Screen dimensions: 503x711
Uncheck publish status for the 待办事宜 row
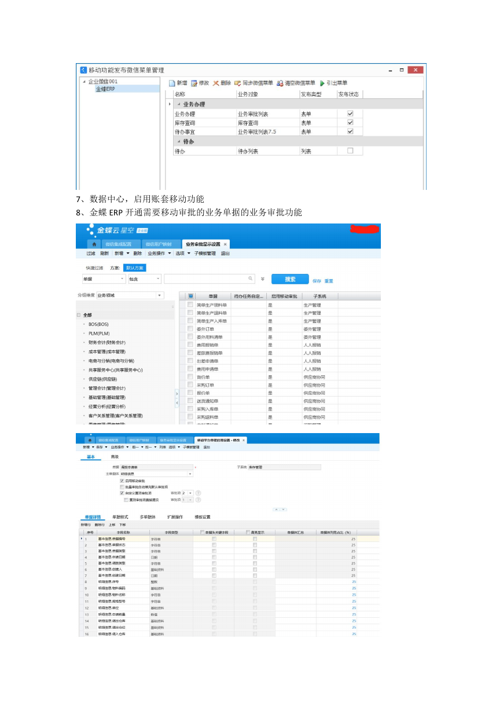pos(350,131)
